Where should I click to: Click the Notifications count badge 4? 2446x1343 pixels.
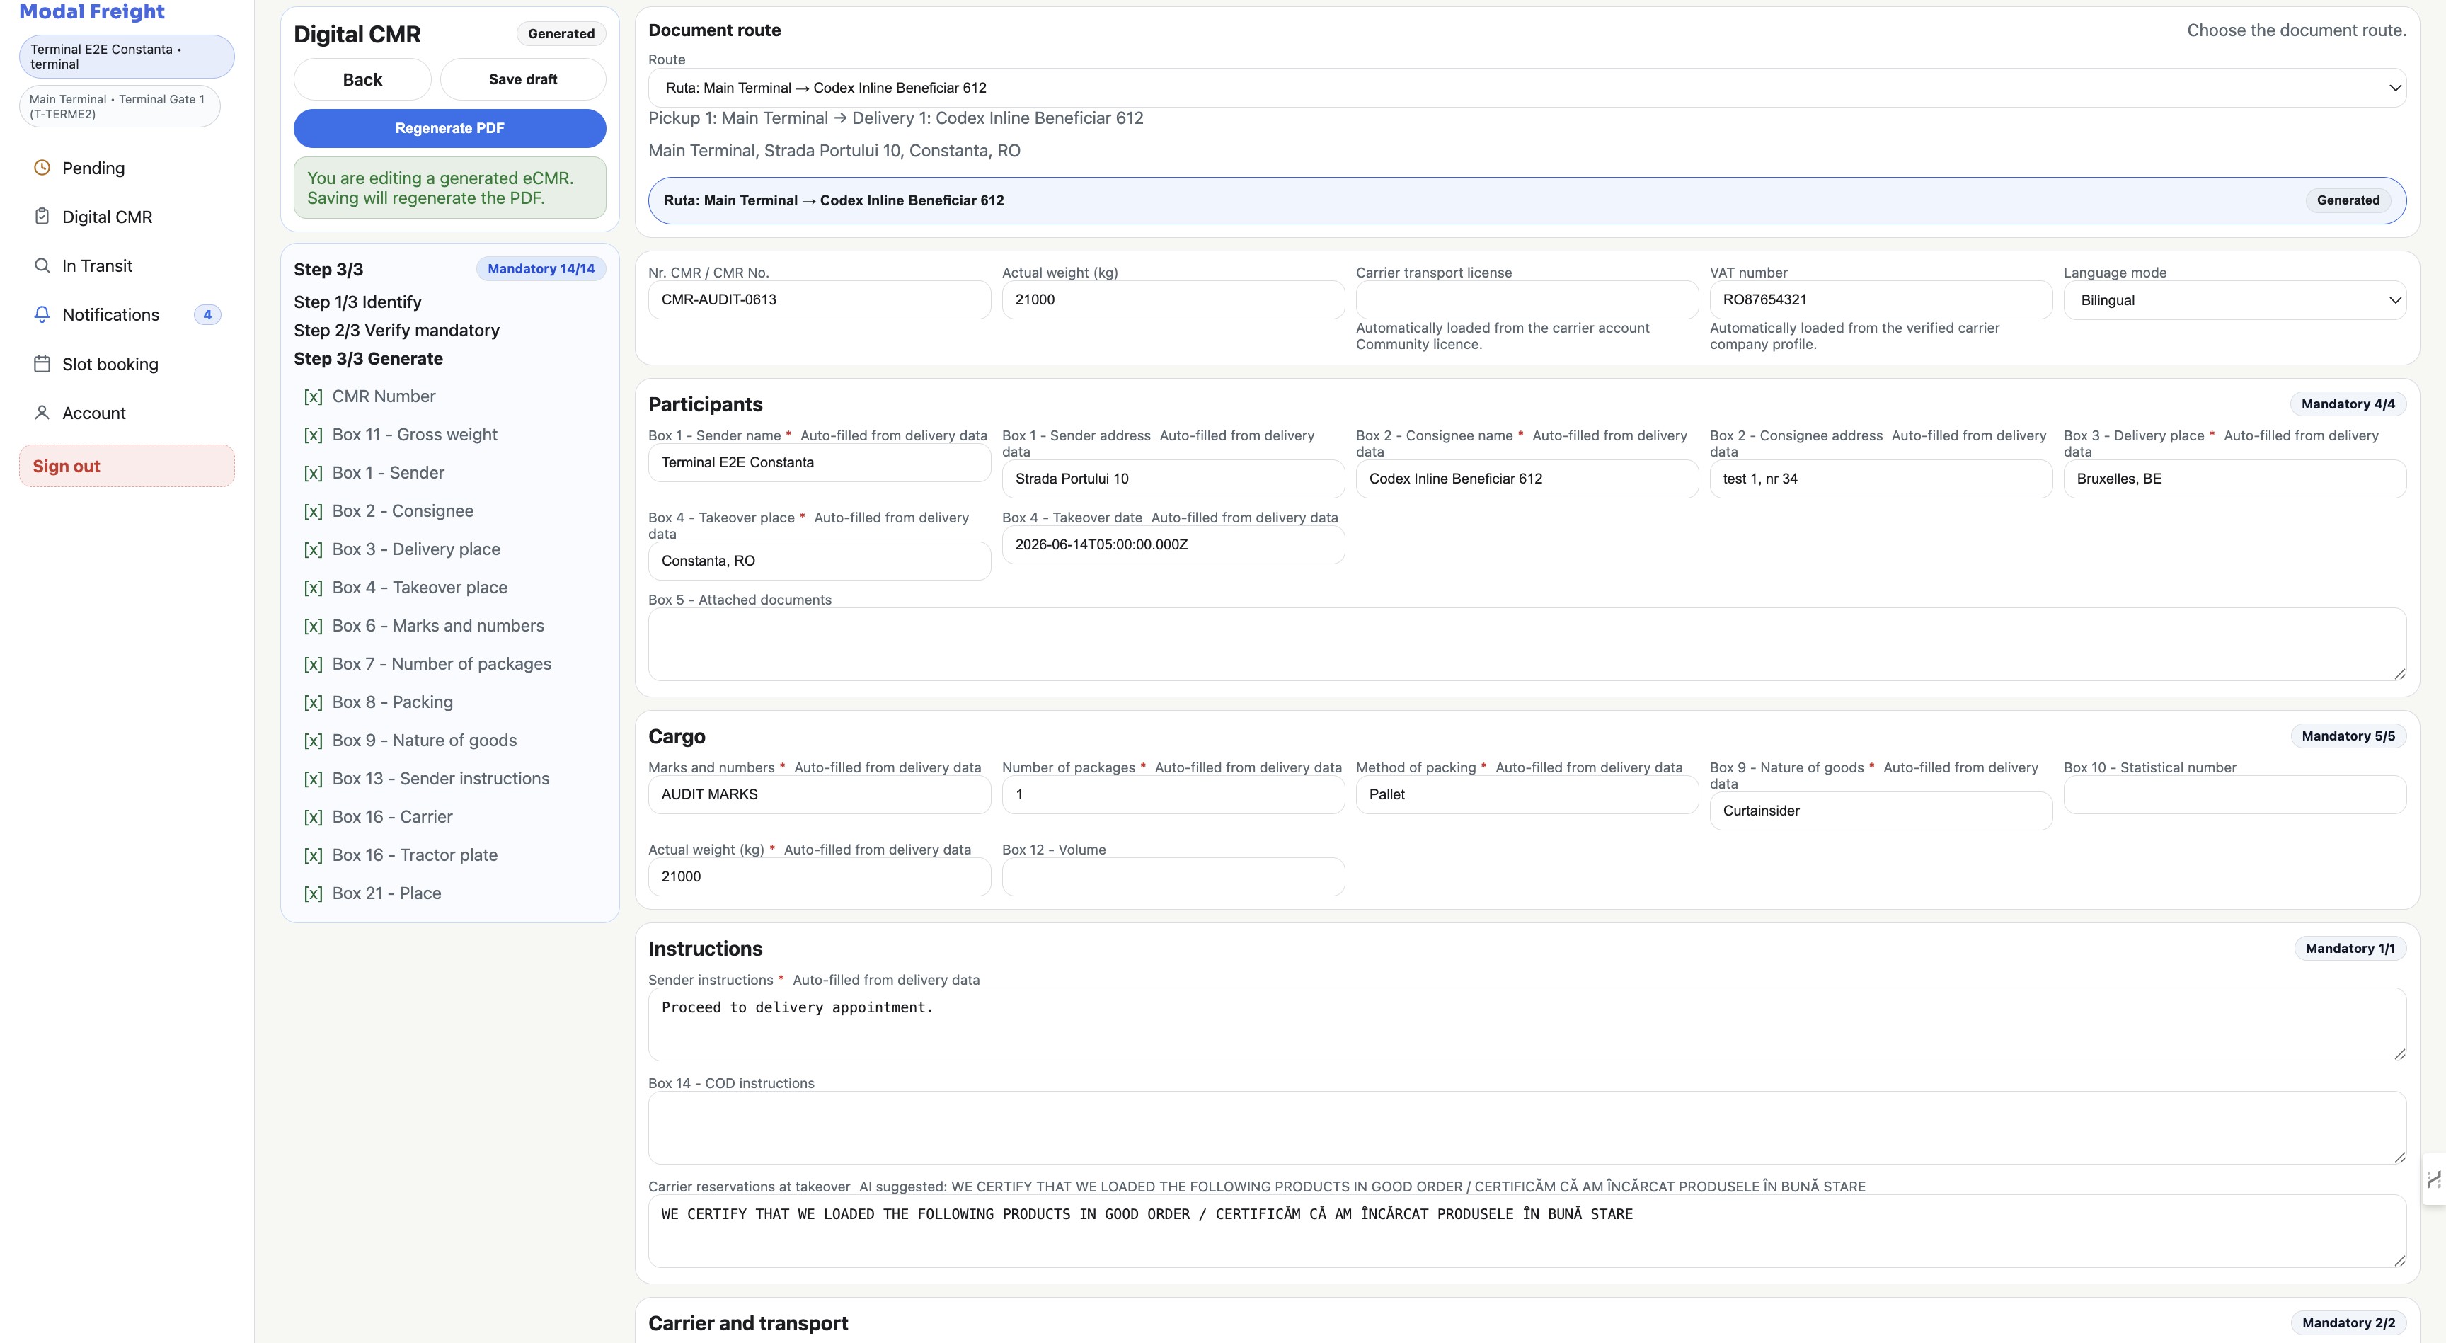(207, 314)
